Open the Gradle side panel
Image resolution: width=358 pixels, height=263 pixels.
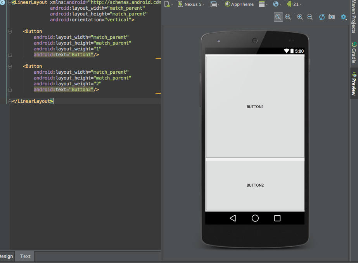354,53
